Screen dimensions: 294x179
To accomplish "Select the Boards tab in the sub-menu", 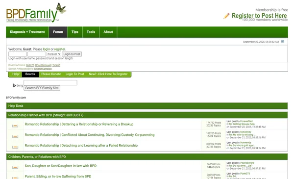I will tap(30, 74).
